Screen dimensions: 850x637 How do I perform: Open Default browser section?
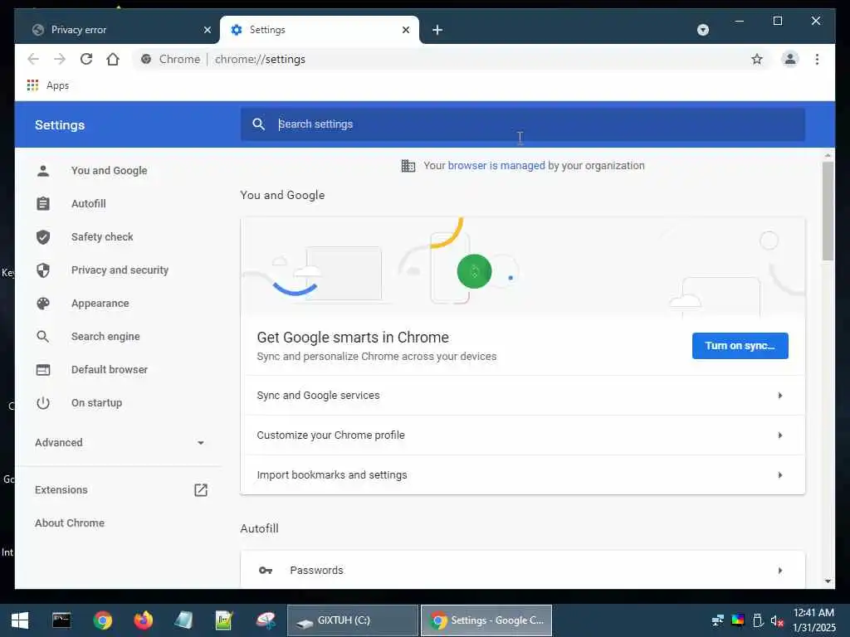(110, 369)
